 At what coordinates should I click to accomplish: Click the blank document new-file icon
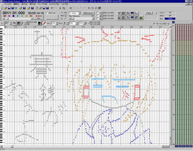pyautogui.click(x=37, y=8)
